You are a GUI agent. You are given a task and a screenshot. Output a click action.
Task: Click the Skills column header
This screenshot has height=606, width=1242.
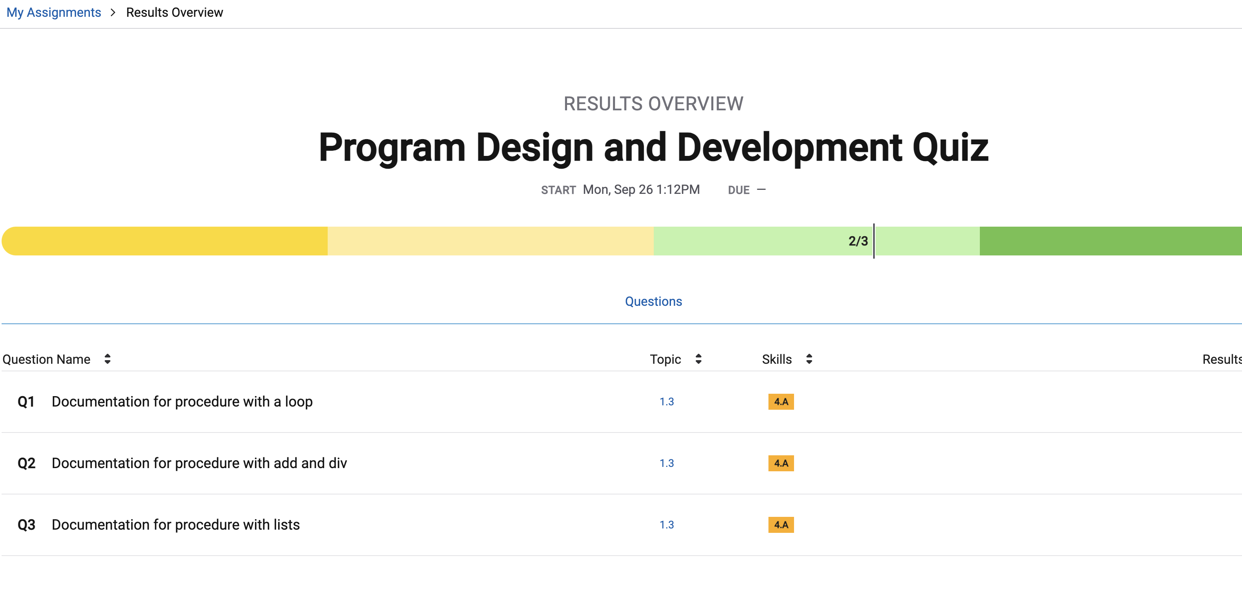coord(777,359)
